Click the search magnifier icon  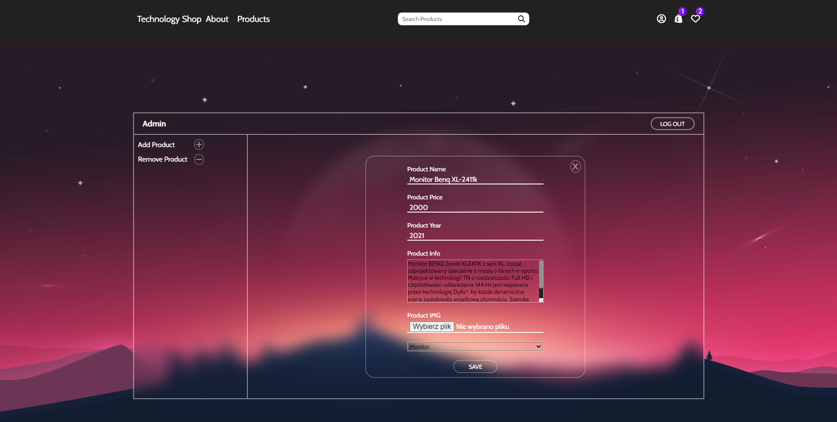[x=522, y=19]
